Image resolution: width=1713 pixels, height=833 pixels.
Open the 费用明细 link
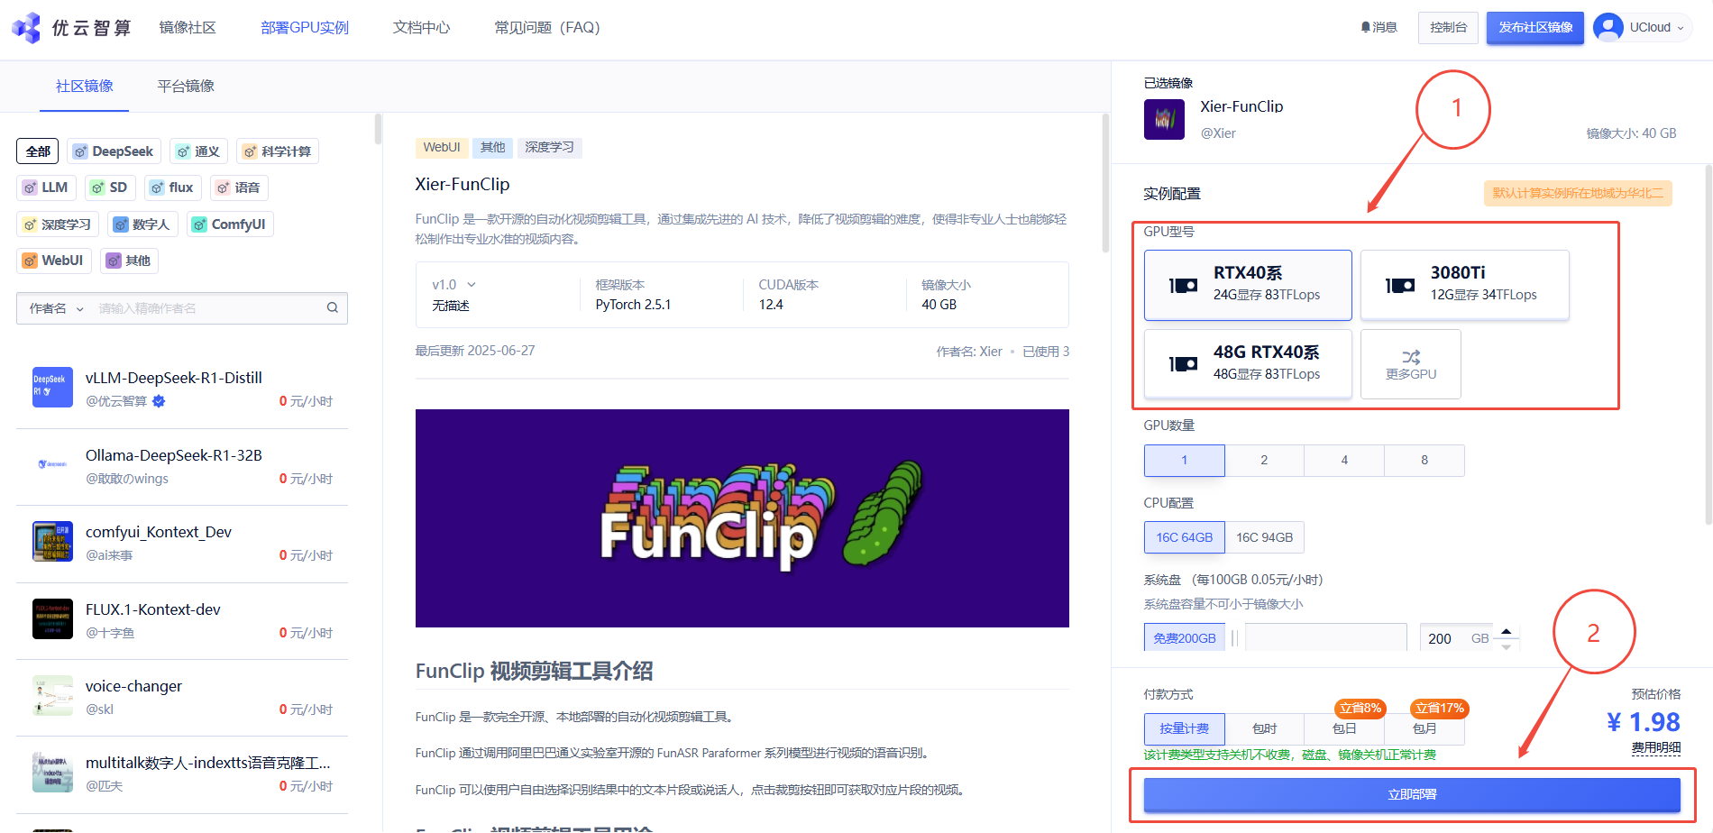[1656, 748]
